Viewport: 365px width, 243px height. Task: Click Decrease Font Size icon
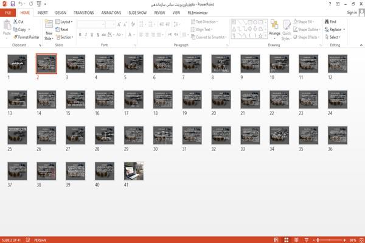[x=125, y=24]
